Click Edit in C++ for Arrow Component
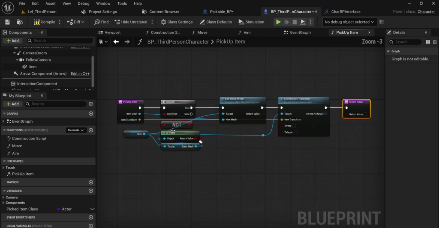The width and height of the screenshot is (439, 228). [x=80, y=74]
